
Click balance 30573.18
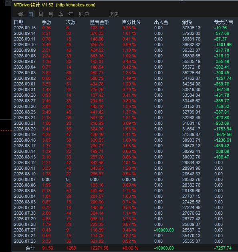pyautogui.click(x=191, y=146)
